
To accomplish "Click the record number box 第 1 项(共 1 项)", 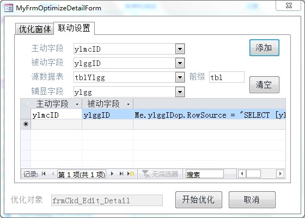I will click(x=82, y=174).
